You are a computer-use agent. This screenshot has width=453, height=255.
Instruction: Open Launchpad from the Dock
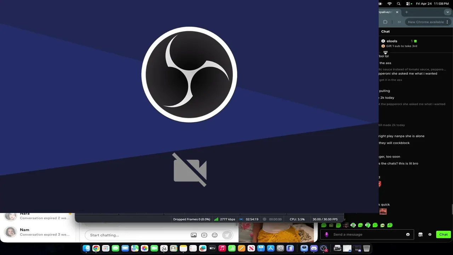(x=105, y=248)
